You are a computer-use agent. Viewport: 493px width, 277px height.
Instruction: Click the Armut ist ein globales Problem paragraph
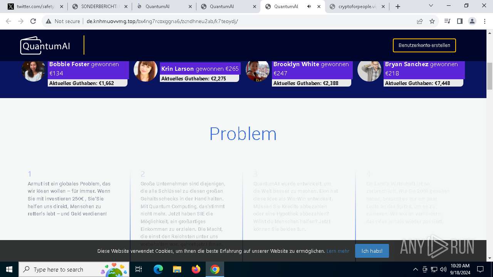tap(69, 199)
